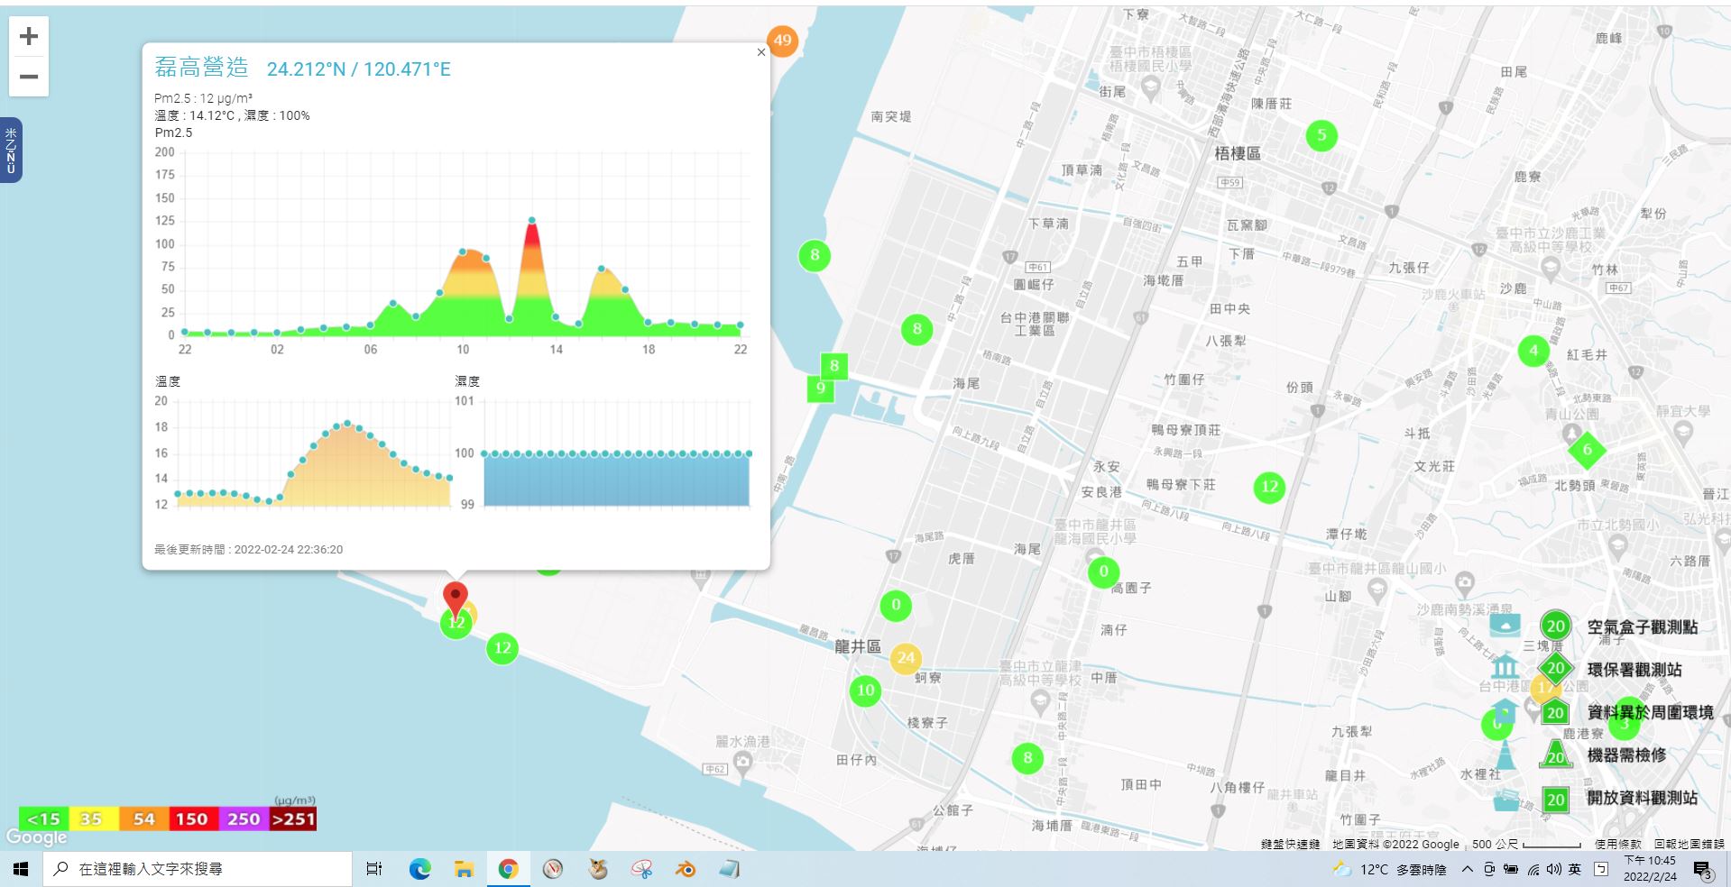The height and width of the screenshot is (887, 1731).
Task: Open Microsoft Edge from the taskbar
Action: pyautogui.click(x=419, y=869)
